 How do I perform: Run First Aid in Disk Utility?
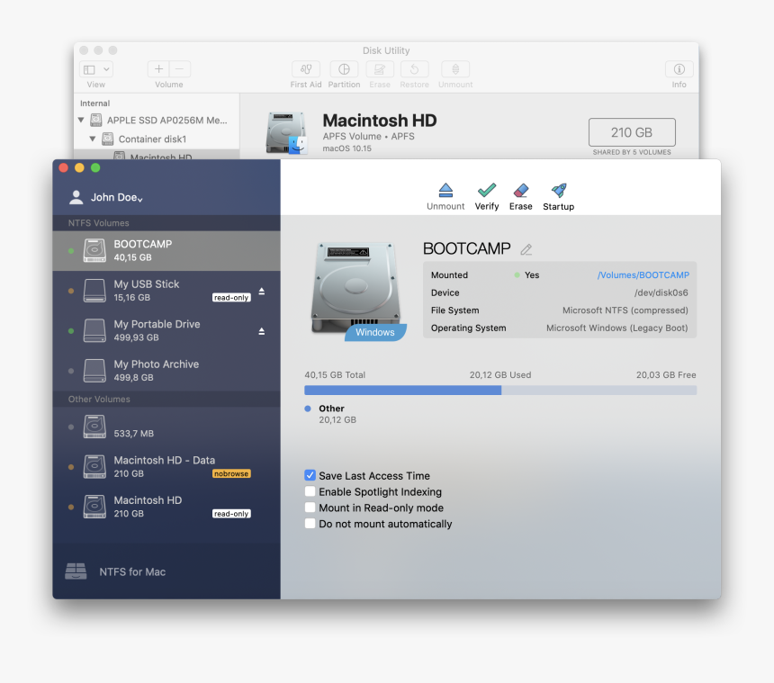[305, 72]
